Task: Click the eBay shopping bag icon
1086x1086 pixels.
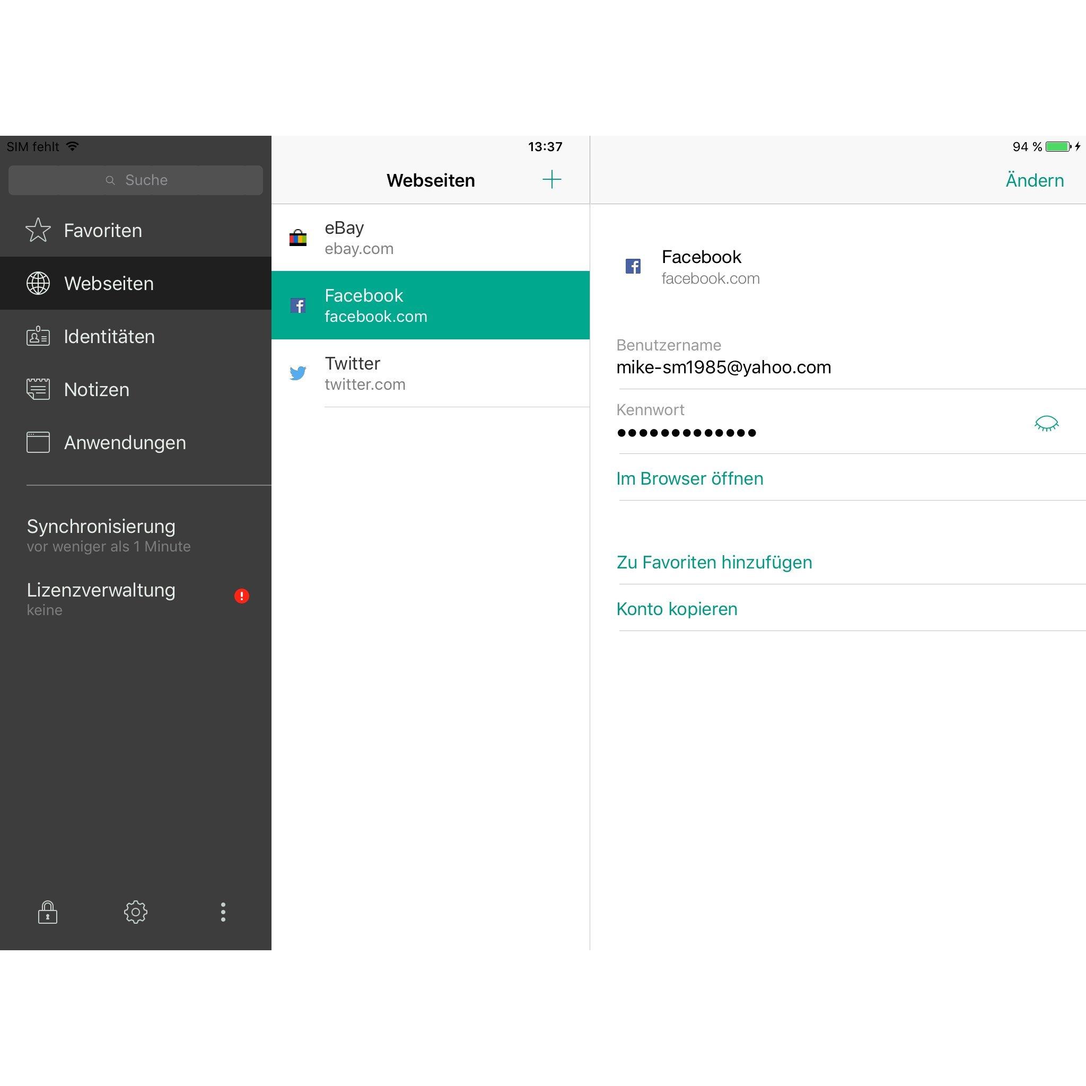Action: [298, 238]
